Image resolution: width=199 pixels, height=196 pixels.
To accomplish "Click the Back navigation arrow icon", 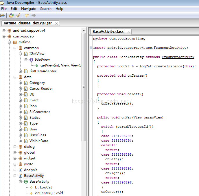I will click(27, 15).
